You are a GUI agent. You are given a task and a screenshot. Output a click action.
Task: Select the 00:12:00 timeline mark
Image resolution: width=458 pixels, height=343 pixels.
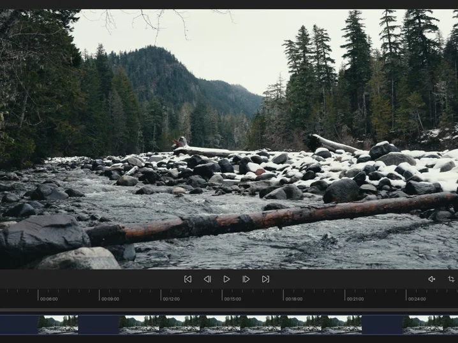[x=171, y=299]
